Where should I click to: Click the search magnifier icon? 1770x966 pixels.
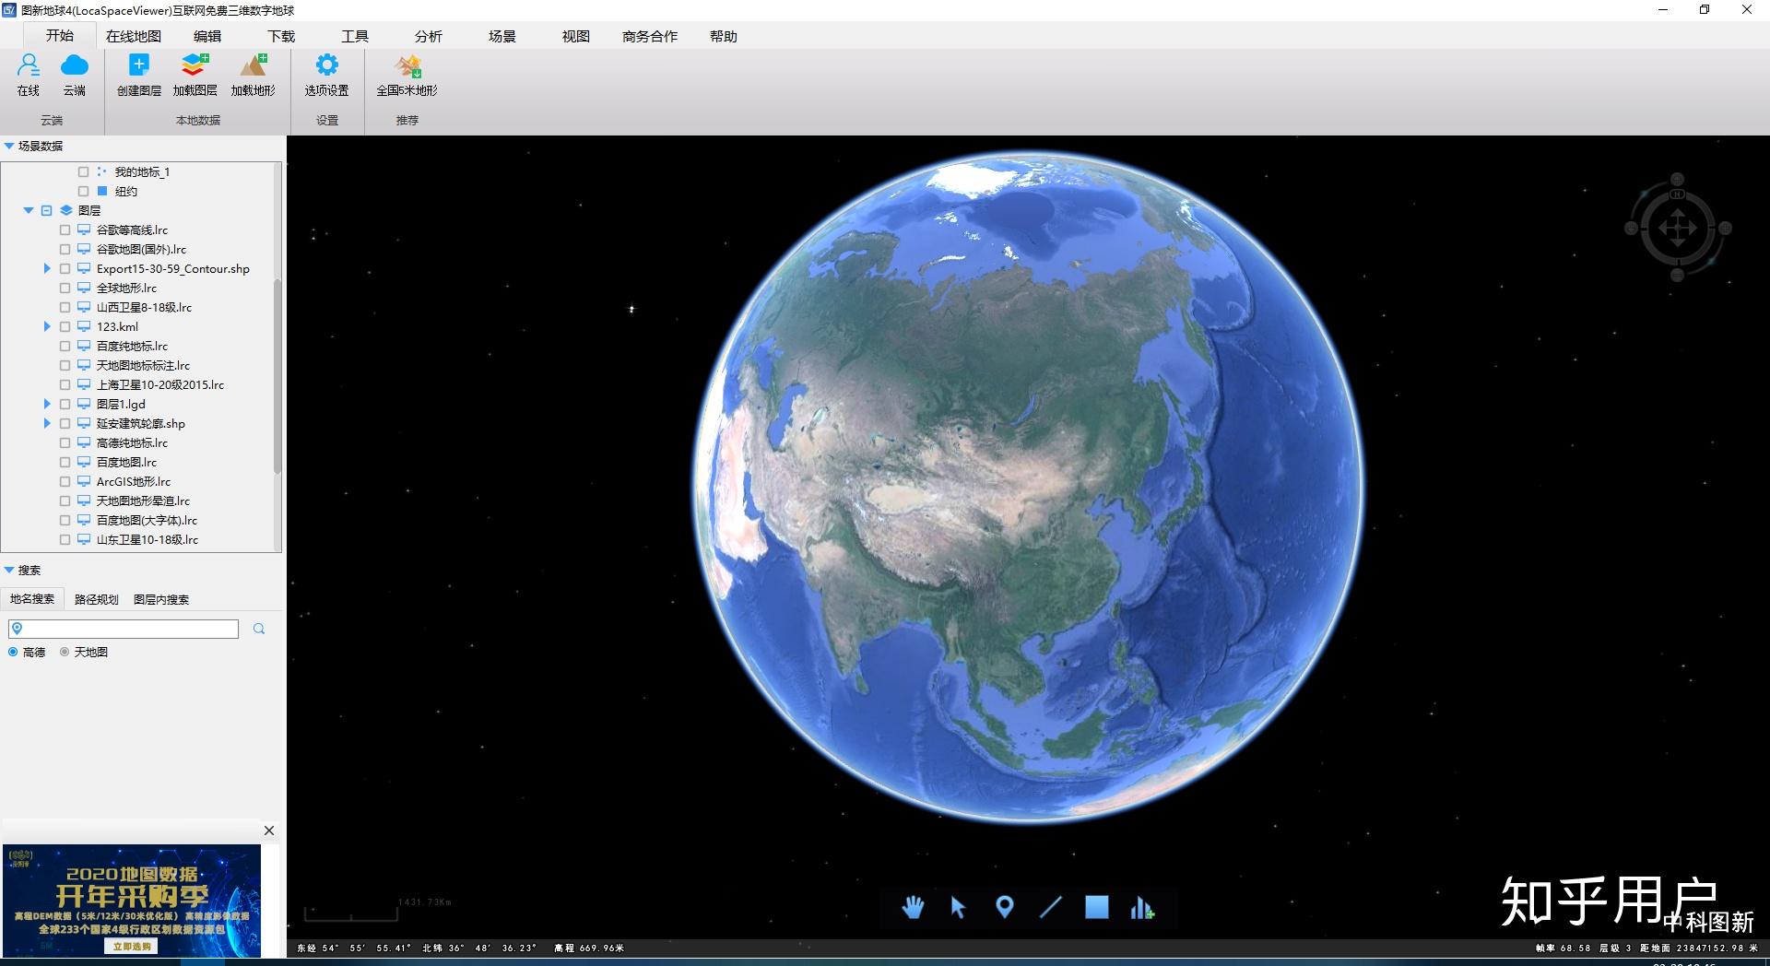click(x=259, y=629)
